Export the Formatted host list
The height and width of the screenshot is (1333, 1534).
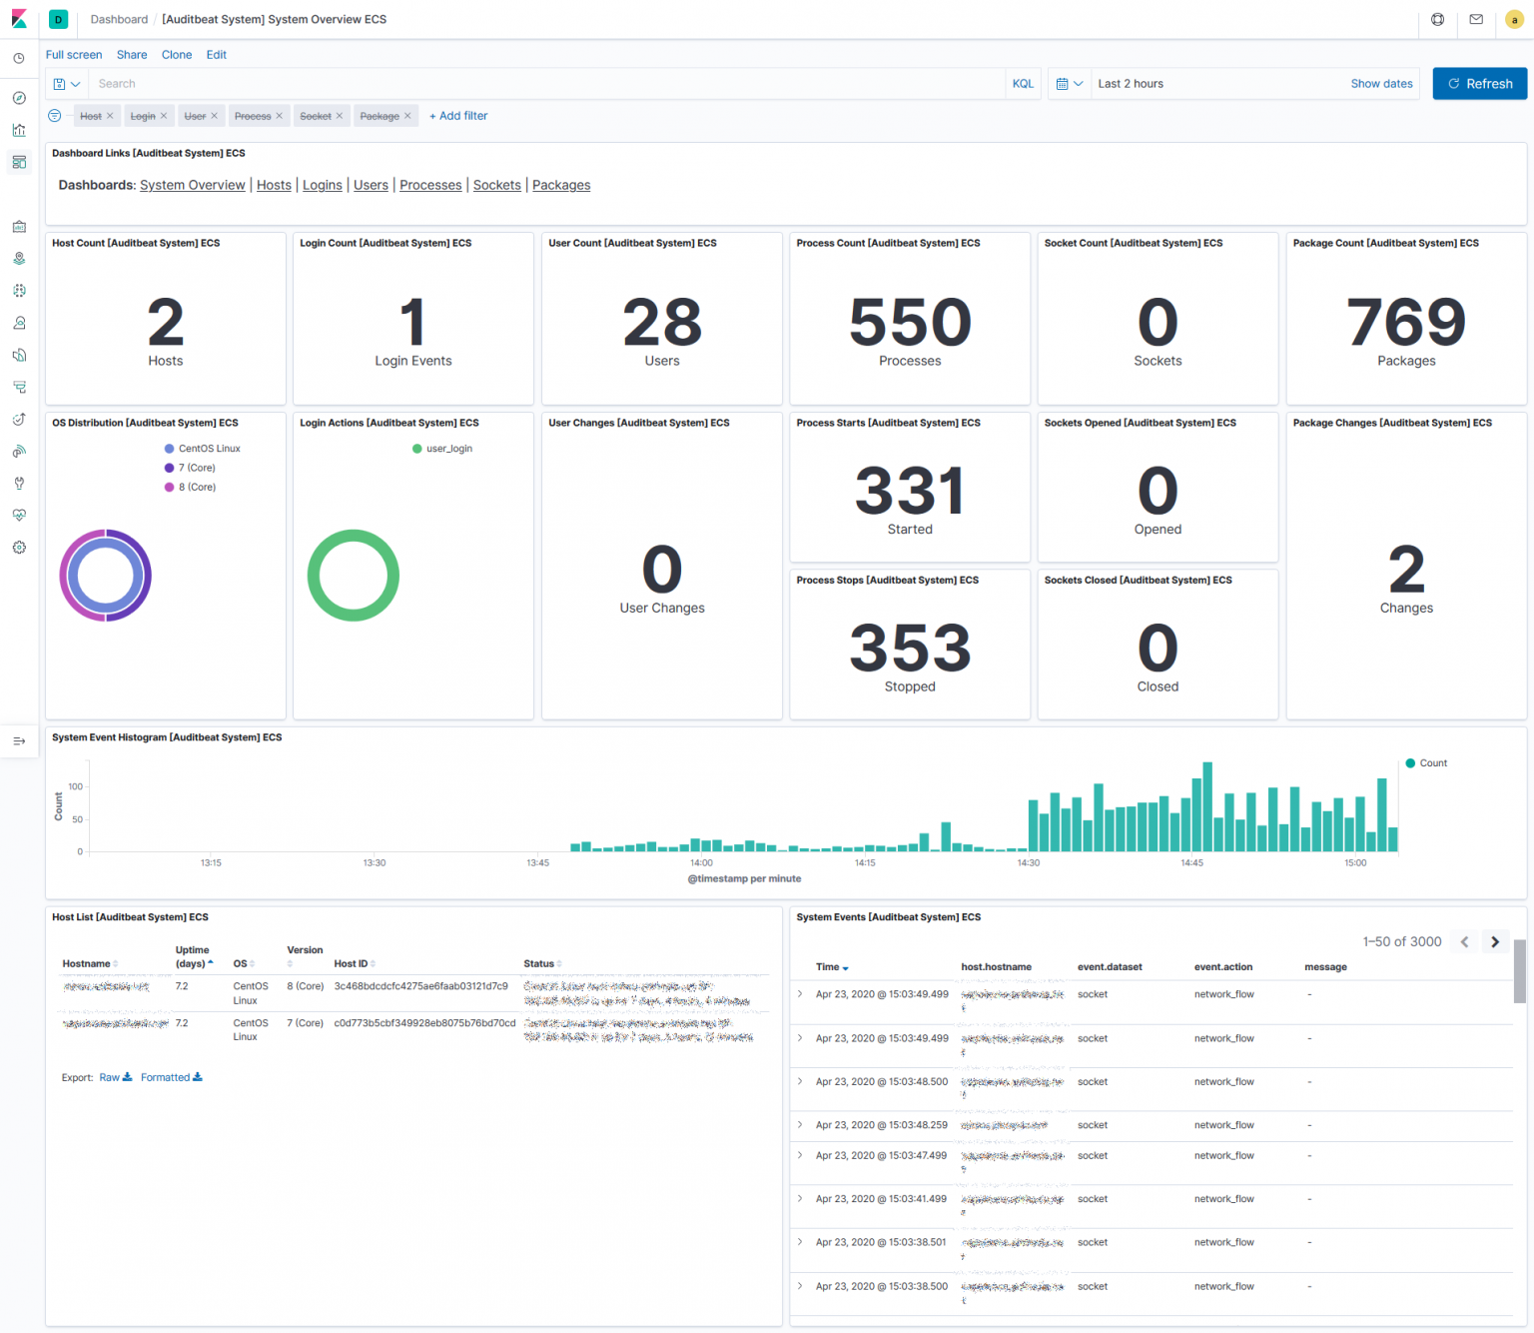click(165, 1077)
